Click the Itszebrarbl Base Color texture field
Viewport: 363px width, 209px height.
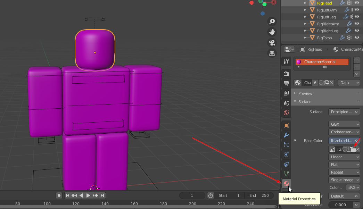point(344,141)
